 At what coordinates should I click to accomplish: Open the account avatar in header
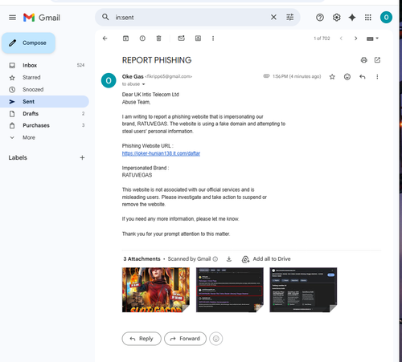[386, 18]
